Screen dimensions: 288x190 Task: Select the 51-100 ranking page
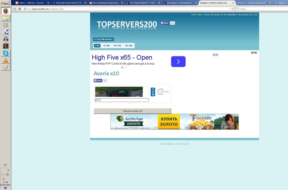coord(106,45)
